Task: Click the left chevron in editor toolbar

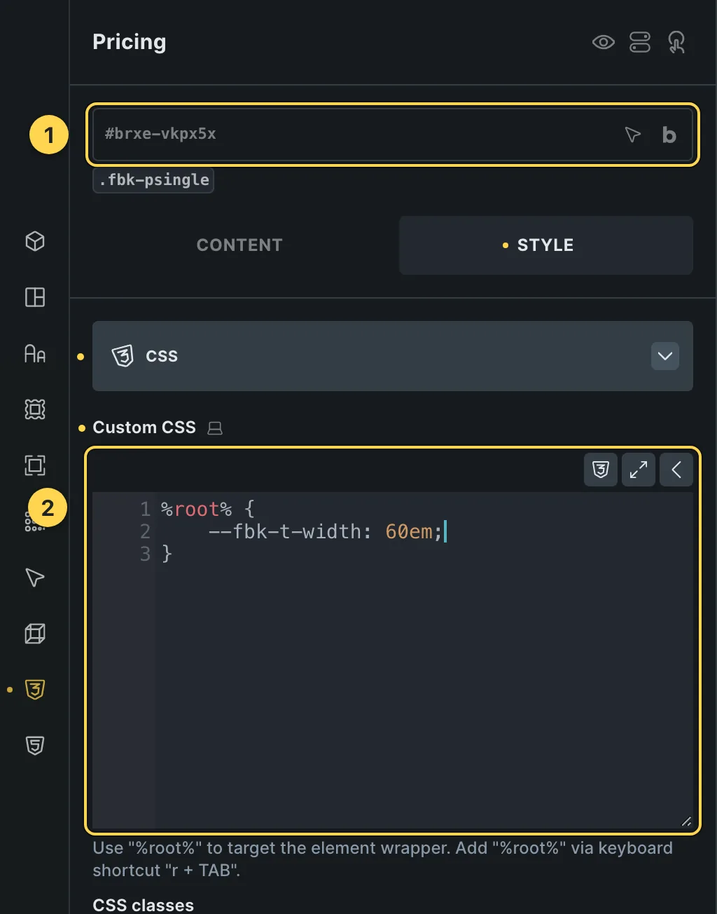Action: point(676,470)
